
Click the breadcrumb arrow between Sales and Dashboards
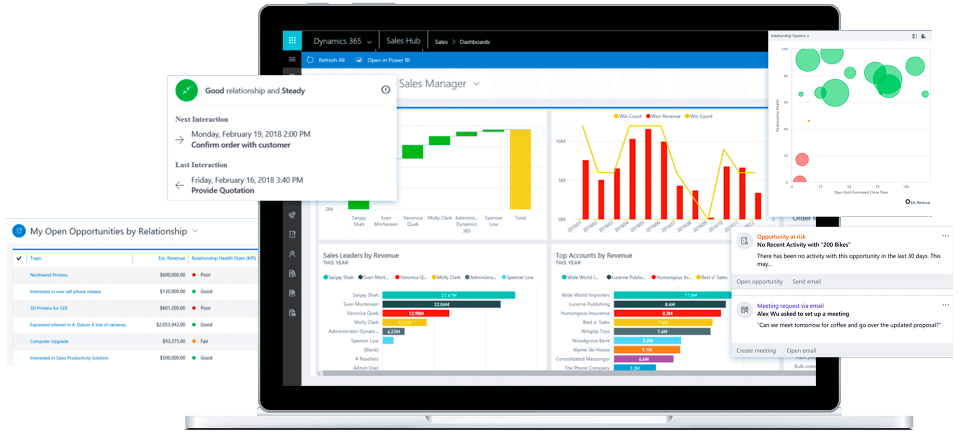454,42
